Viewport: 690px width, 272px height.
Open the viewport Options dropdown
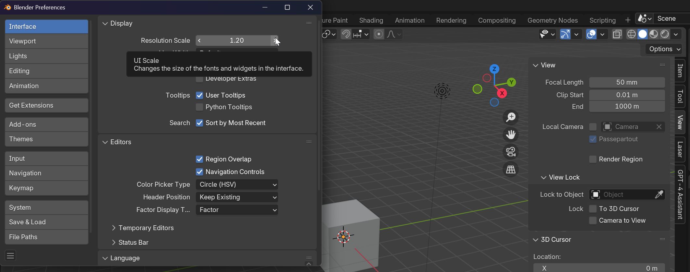click(664, 49)
